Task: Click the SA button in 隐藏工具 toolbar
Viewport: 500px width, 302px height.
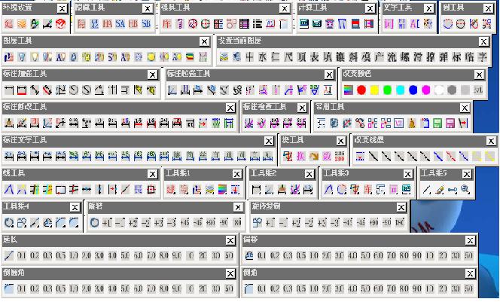Action: 120,24
